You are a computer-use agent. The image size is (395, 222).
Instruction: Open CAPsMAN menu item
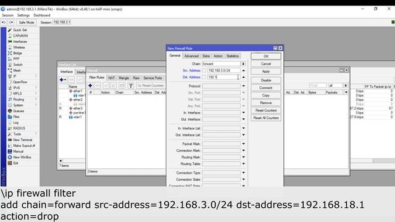click(20, 36)
